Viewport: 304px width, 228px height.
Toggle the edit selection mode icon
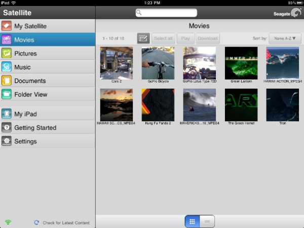(143, 38)
